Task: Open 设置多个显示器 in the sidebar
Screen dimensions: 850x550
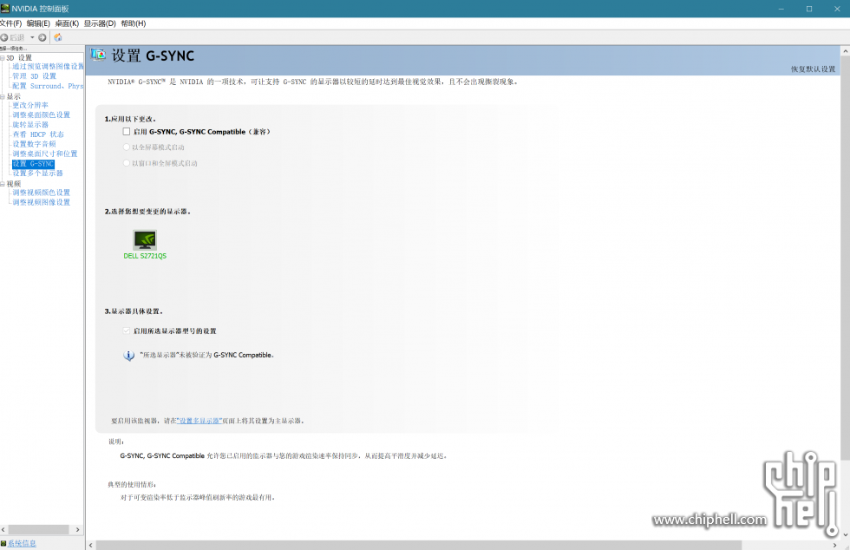Action: [x=38, y=174]
